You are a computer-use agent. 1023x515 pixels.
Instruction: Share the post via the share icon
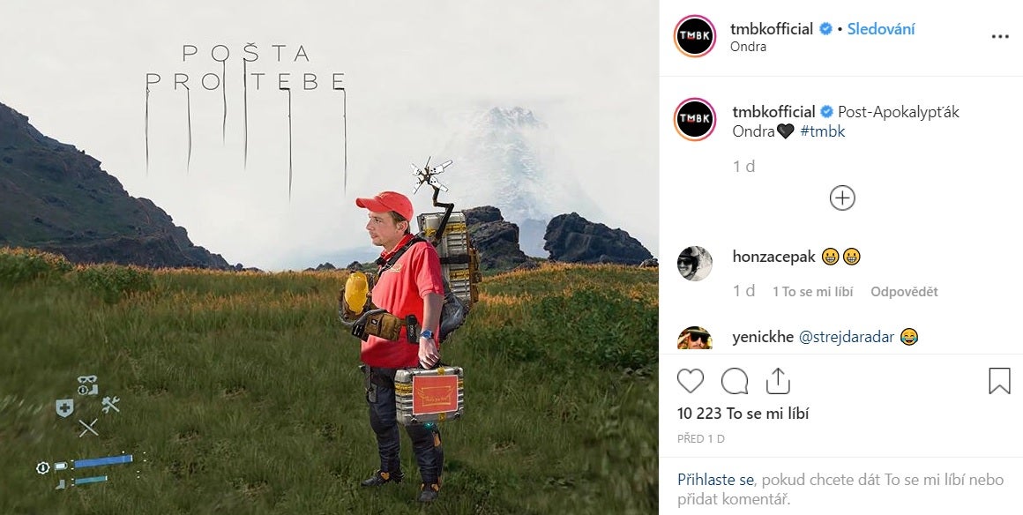(778, 381)
